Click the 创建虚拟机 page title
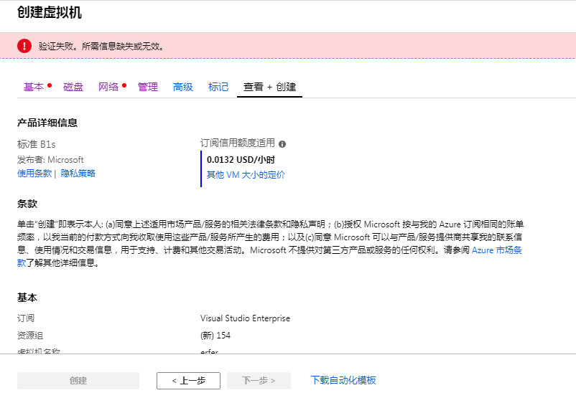Screen dimensions: 576x398 coord(50,12)
